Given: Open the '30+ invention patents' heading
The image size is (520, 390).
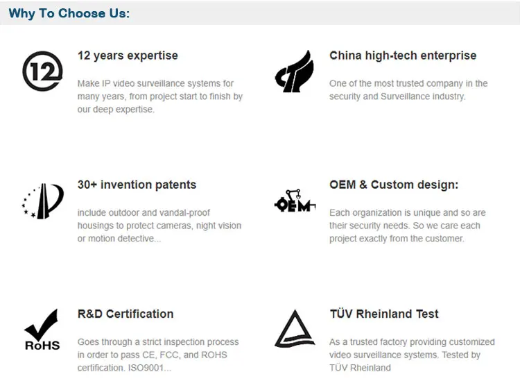Looking at the screenshot, I should pyautogui.click(x=137, y=185).
